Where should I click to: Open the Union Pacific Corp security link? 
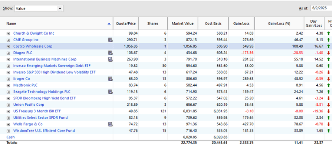pyautogui.click(x=29, y=105)
